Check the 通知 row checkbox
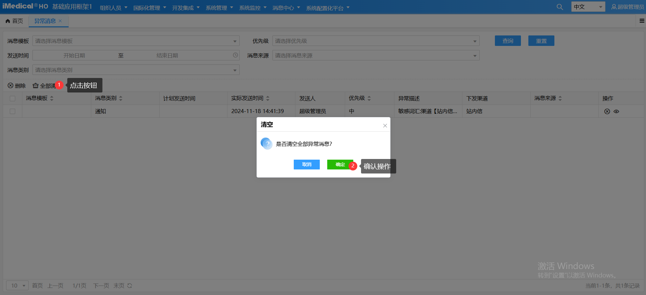The height and width of the screenshot is (295, 646). [x=13, y=111]
